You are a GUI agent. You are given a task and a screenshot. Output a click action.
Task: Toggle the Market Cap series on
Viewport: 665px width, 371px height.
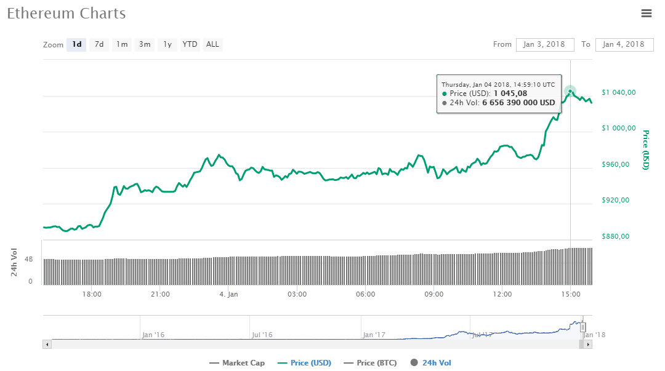[x=238, y=362]
